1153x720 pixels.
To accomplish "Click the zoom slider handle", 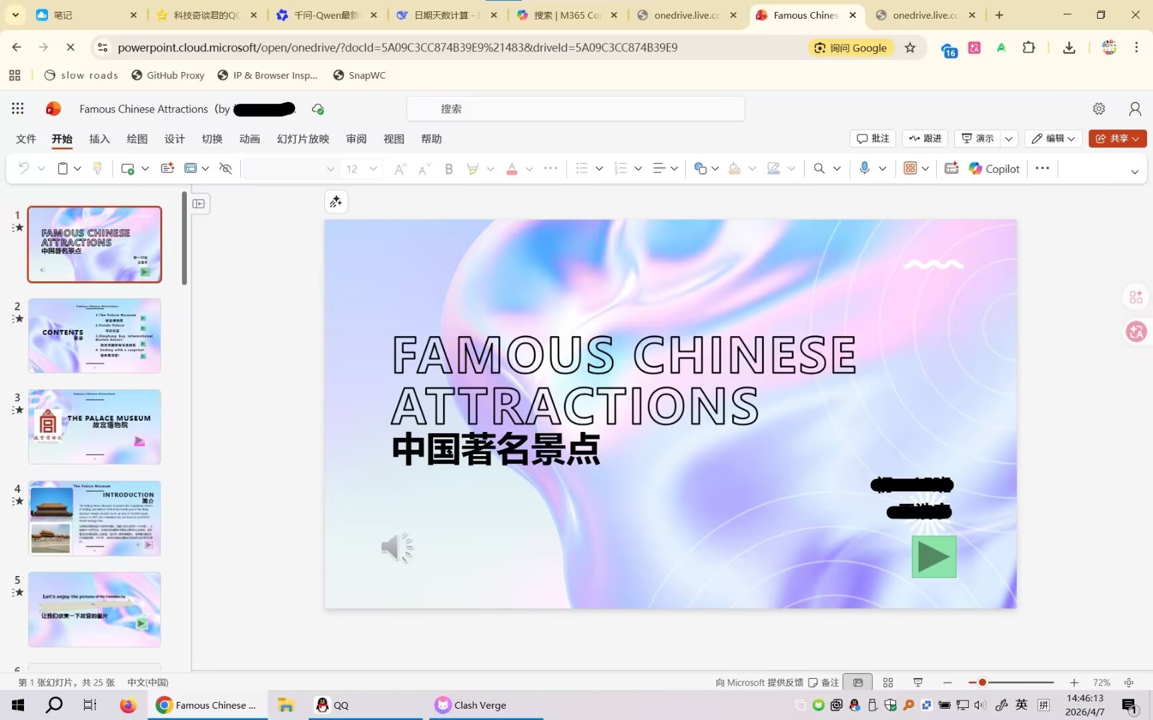I will pyautogui.click(x=982, y=682).
